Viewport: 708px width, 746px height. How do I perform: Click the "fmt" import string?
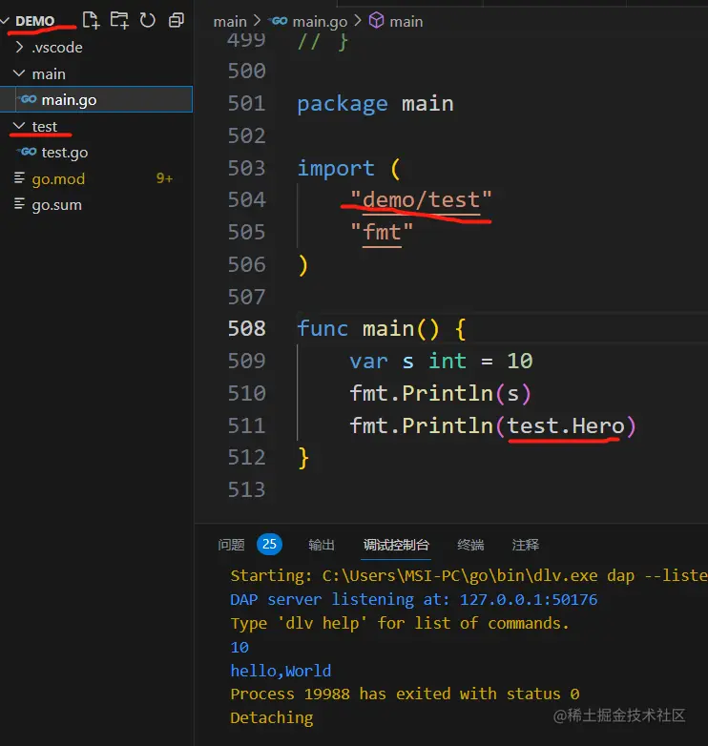(382, 232)
